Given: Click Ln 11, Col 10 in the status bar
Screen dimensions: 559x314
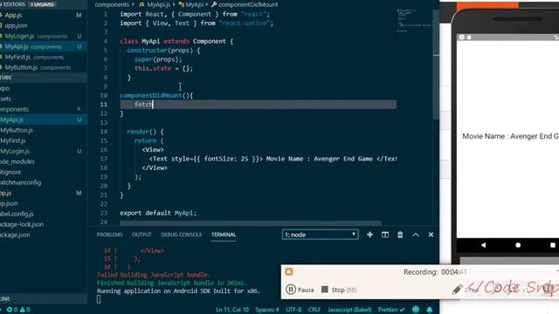Looking at the screenshot, I should point(232,310).
